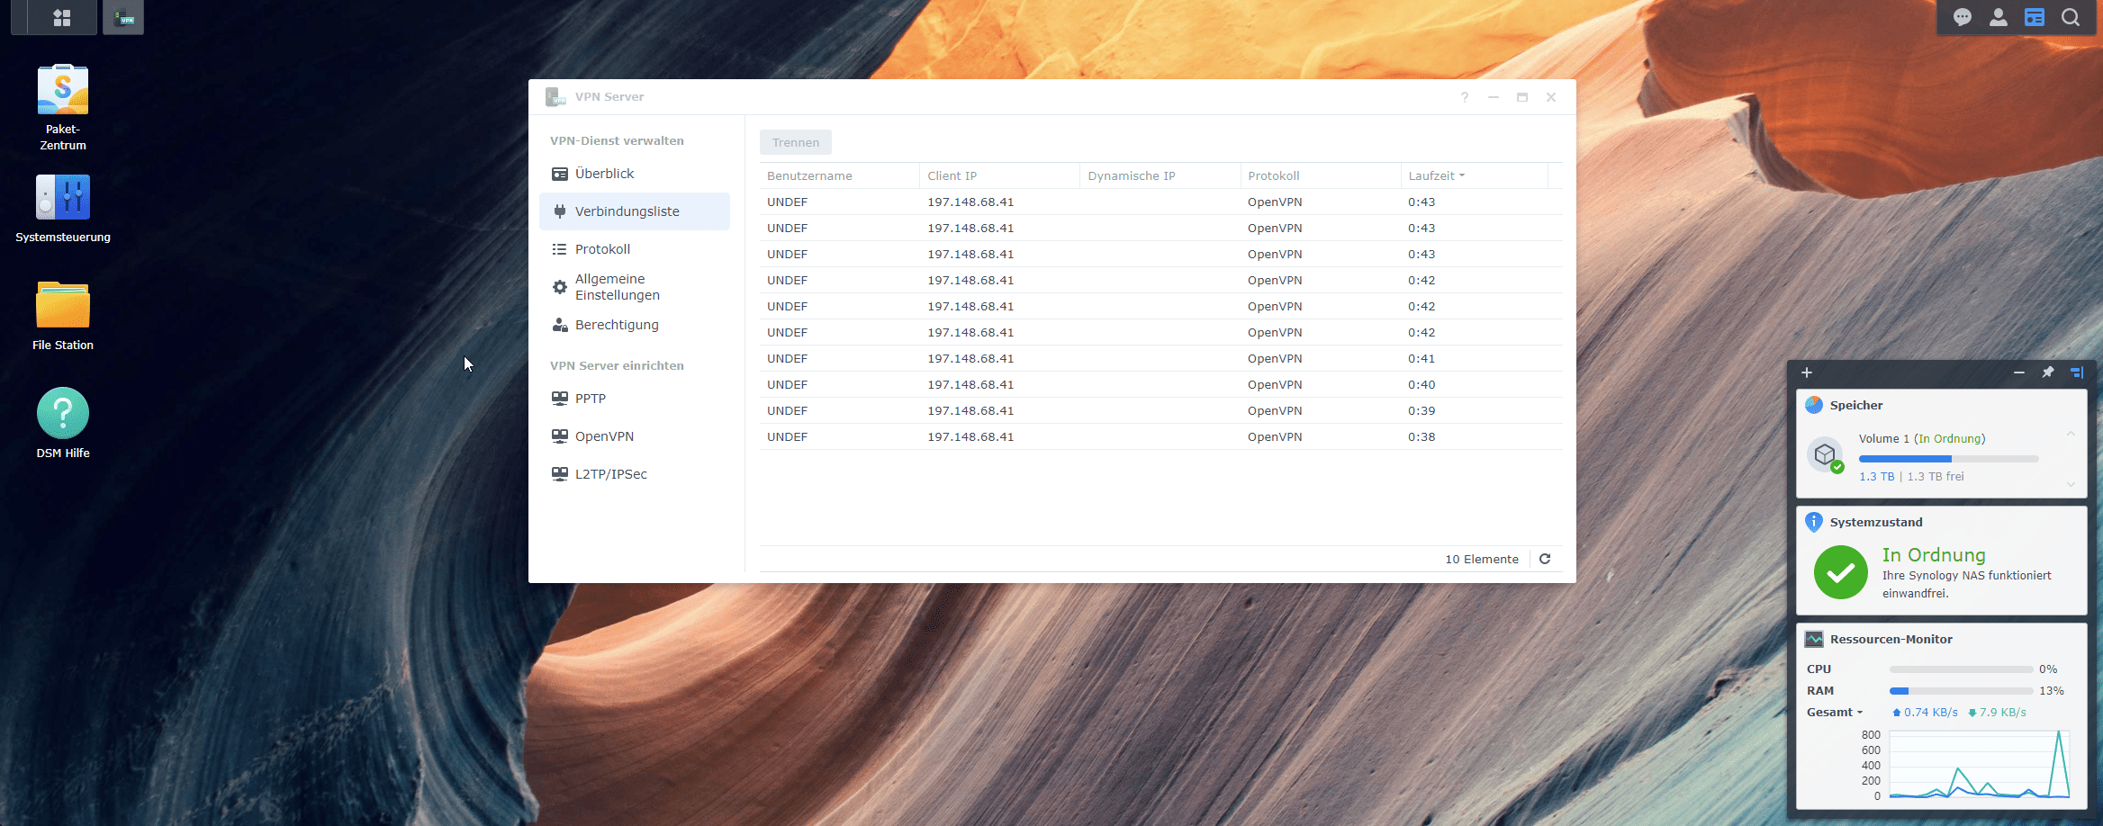Pin the widget panel

(x=2048, y=373)
